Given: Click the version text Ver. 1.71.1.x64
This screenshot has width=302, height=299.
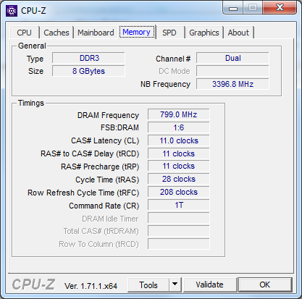Looking at the screenshot, I should (91, 286).
